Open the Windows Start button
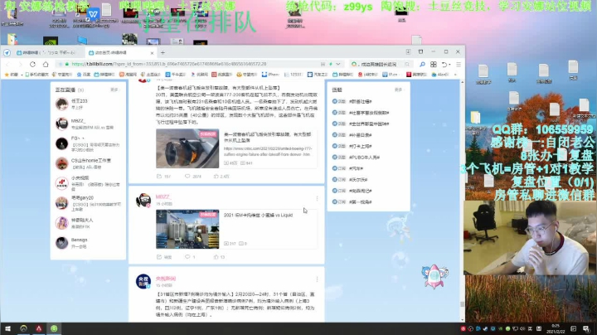The width and height of the screenshot is (597, 335). 7,328
